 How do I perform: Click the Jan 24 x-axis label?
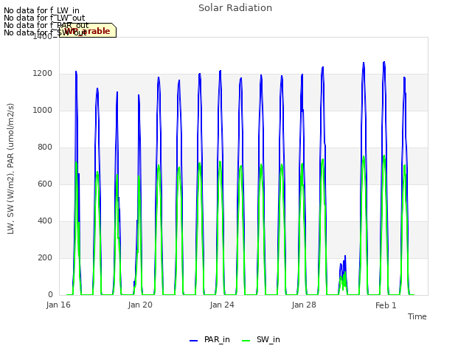tap(222, 305)
